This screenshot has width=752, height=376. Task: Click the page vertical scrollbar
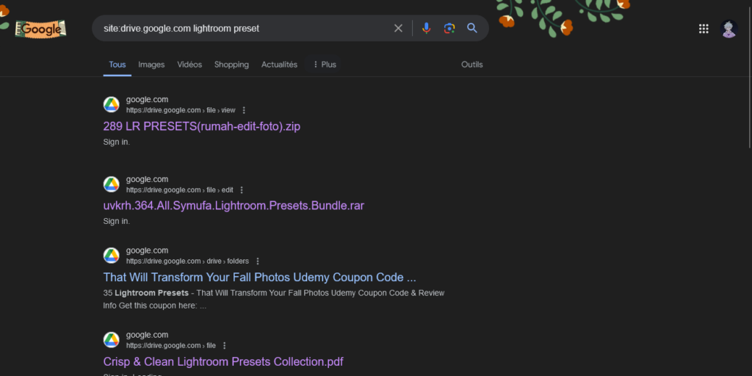[749, 76]
